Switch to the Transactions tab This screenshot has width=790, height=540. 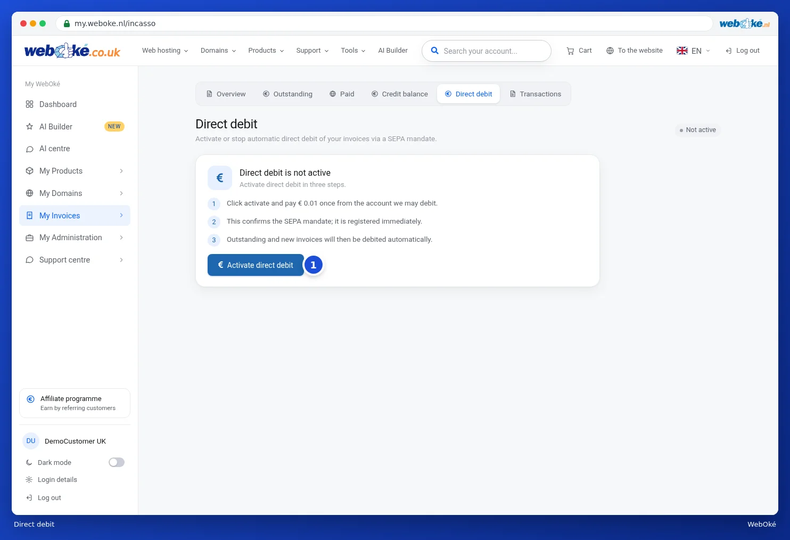(536, 94)
